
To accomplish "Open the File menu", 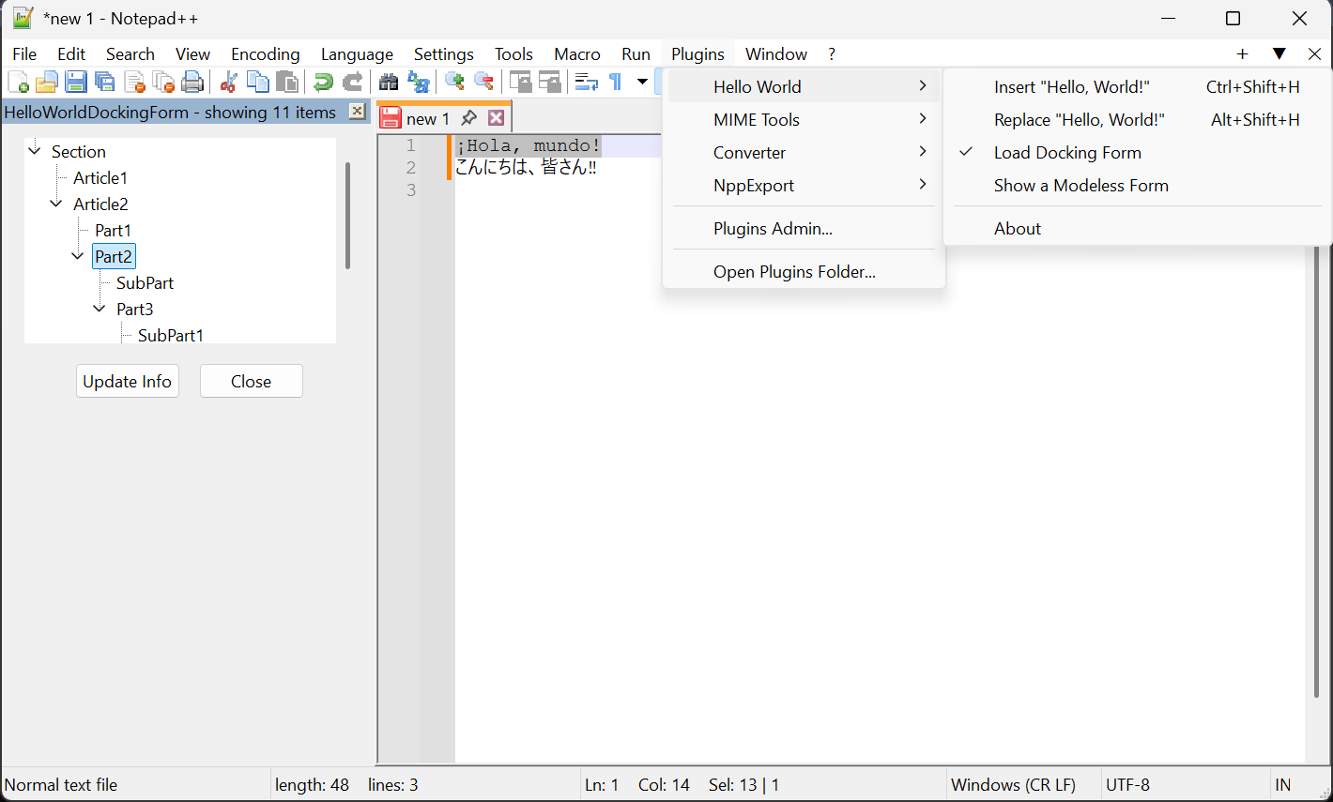I will click(x=24, y=54).
